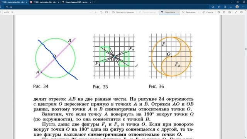This screenshot has height=139, width=247.
Task: Click label A on the green circle
Action: pos(37,72)
